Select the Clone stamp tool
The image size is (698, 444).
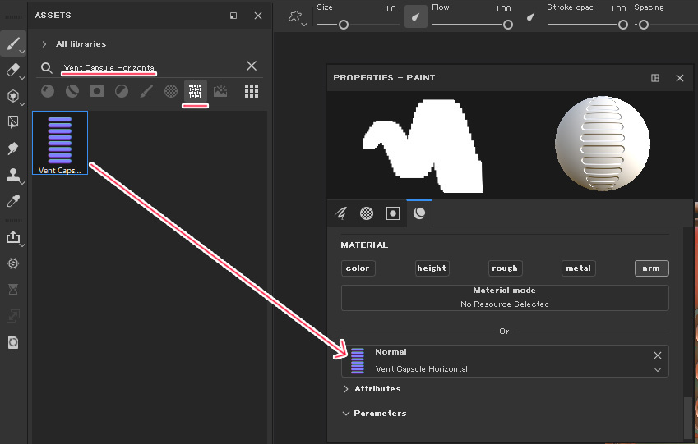point(12,175)
